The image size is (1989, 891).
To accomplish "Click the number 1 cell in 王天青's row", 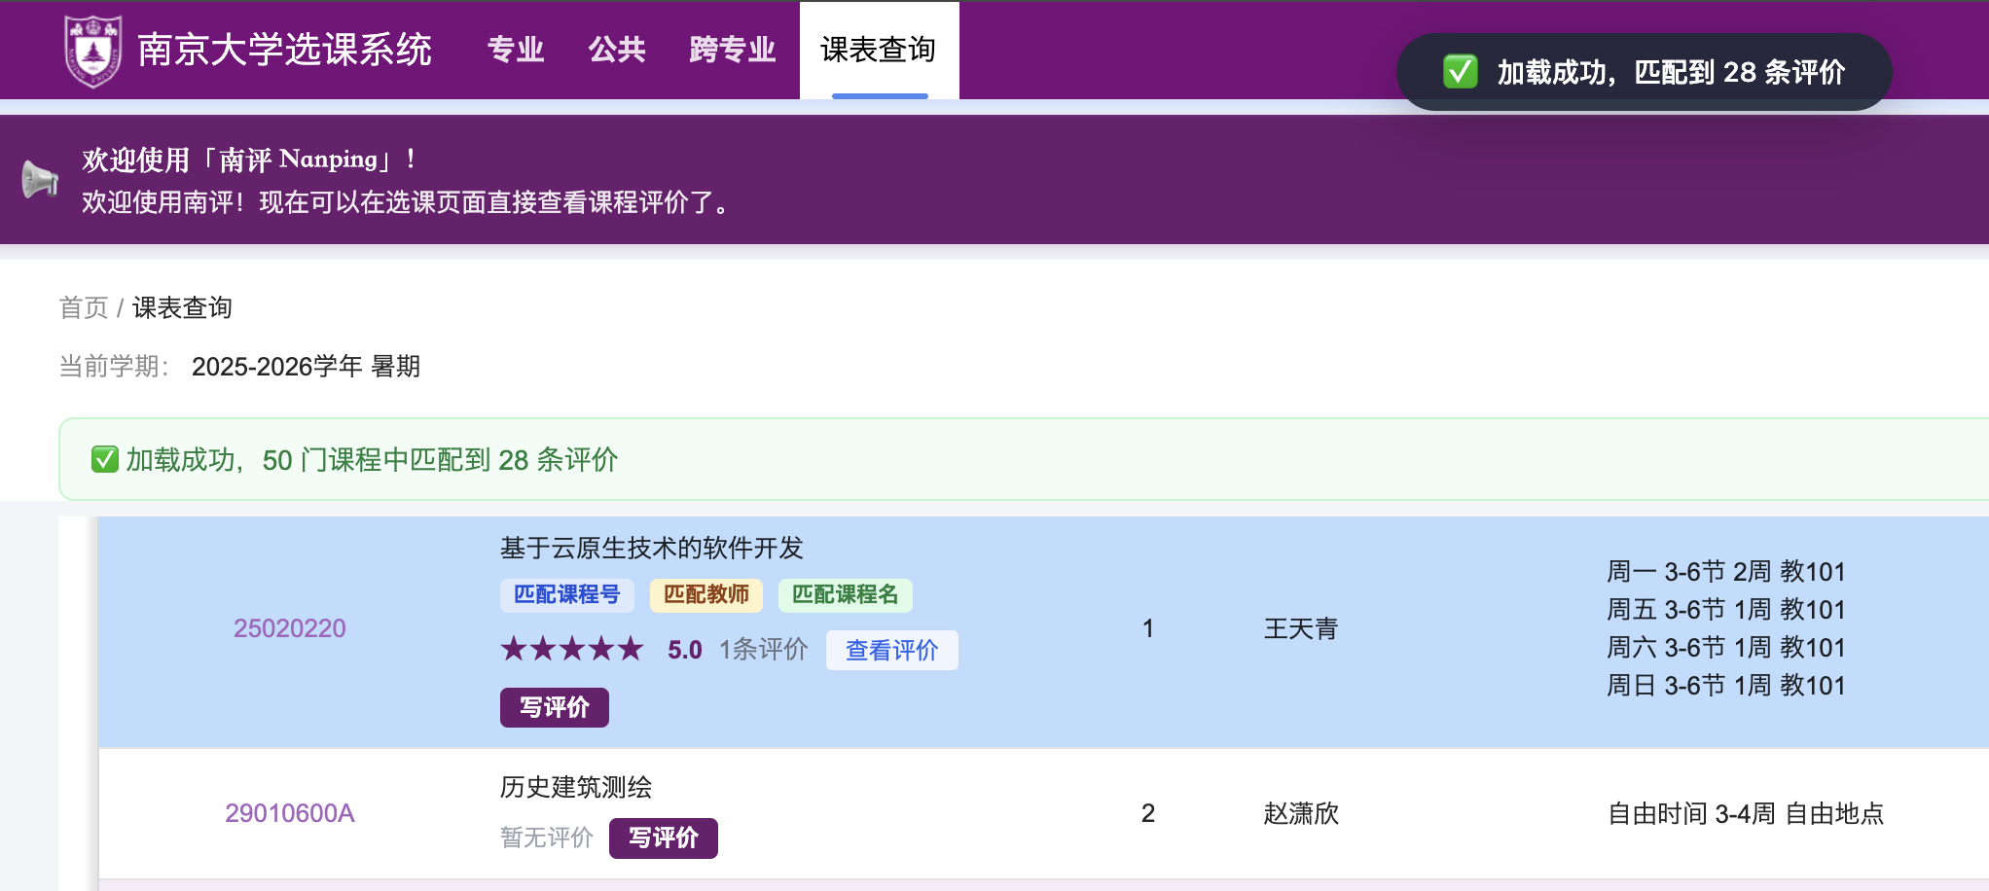I will coord(1148,628).
